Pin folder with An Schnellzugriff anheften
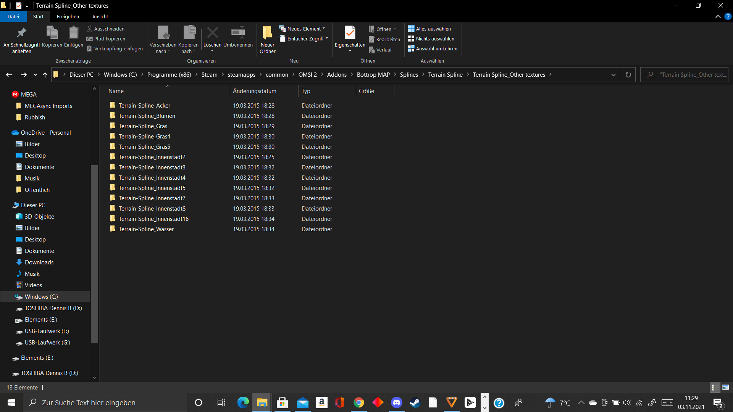733x412 pixels. point(22,33)
